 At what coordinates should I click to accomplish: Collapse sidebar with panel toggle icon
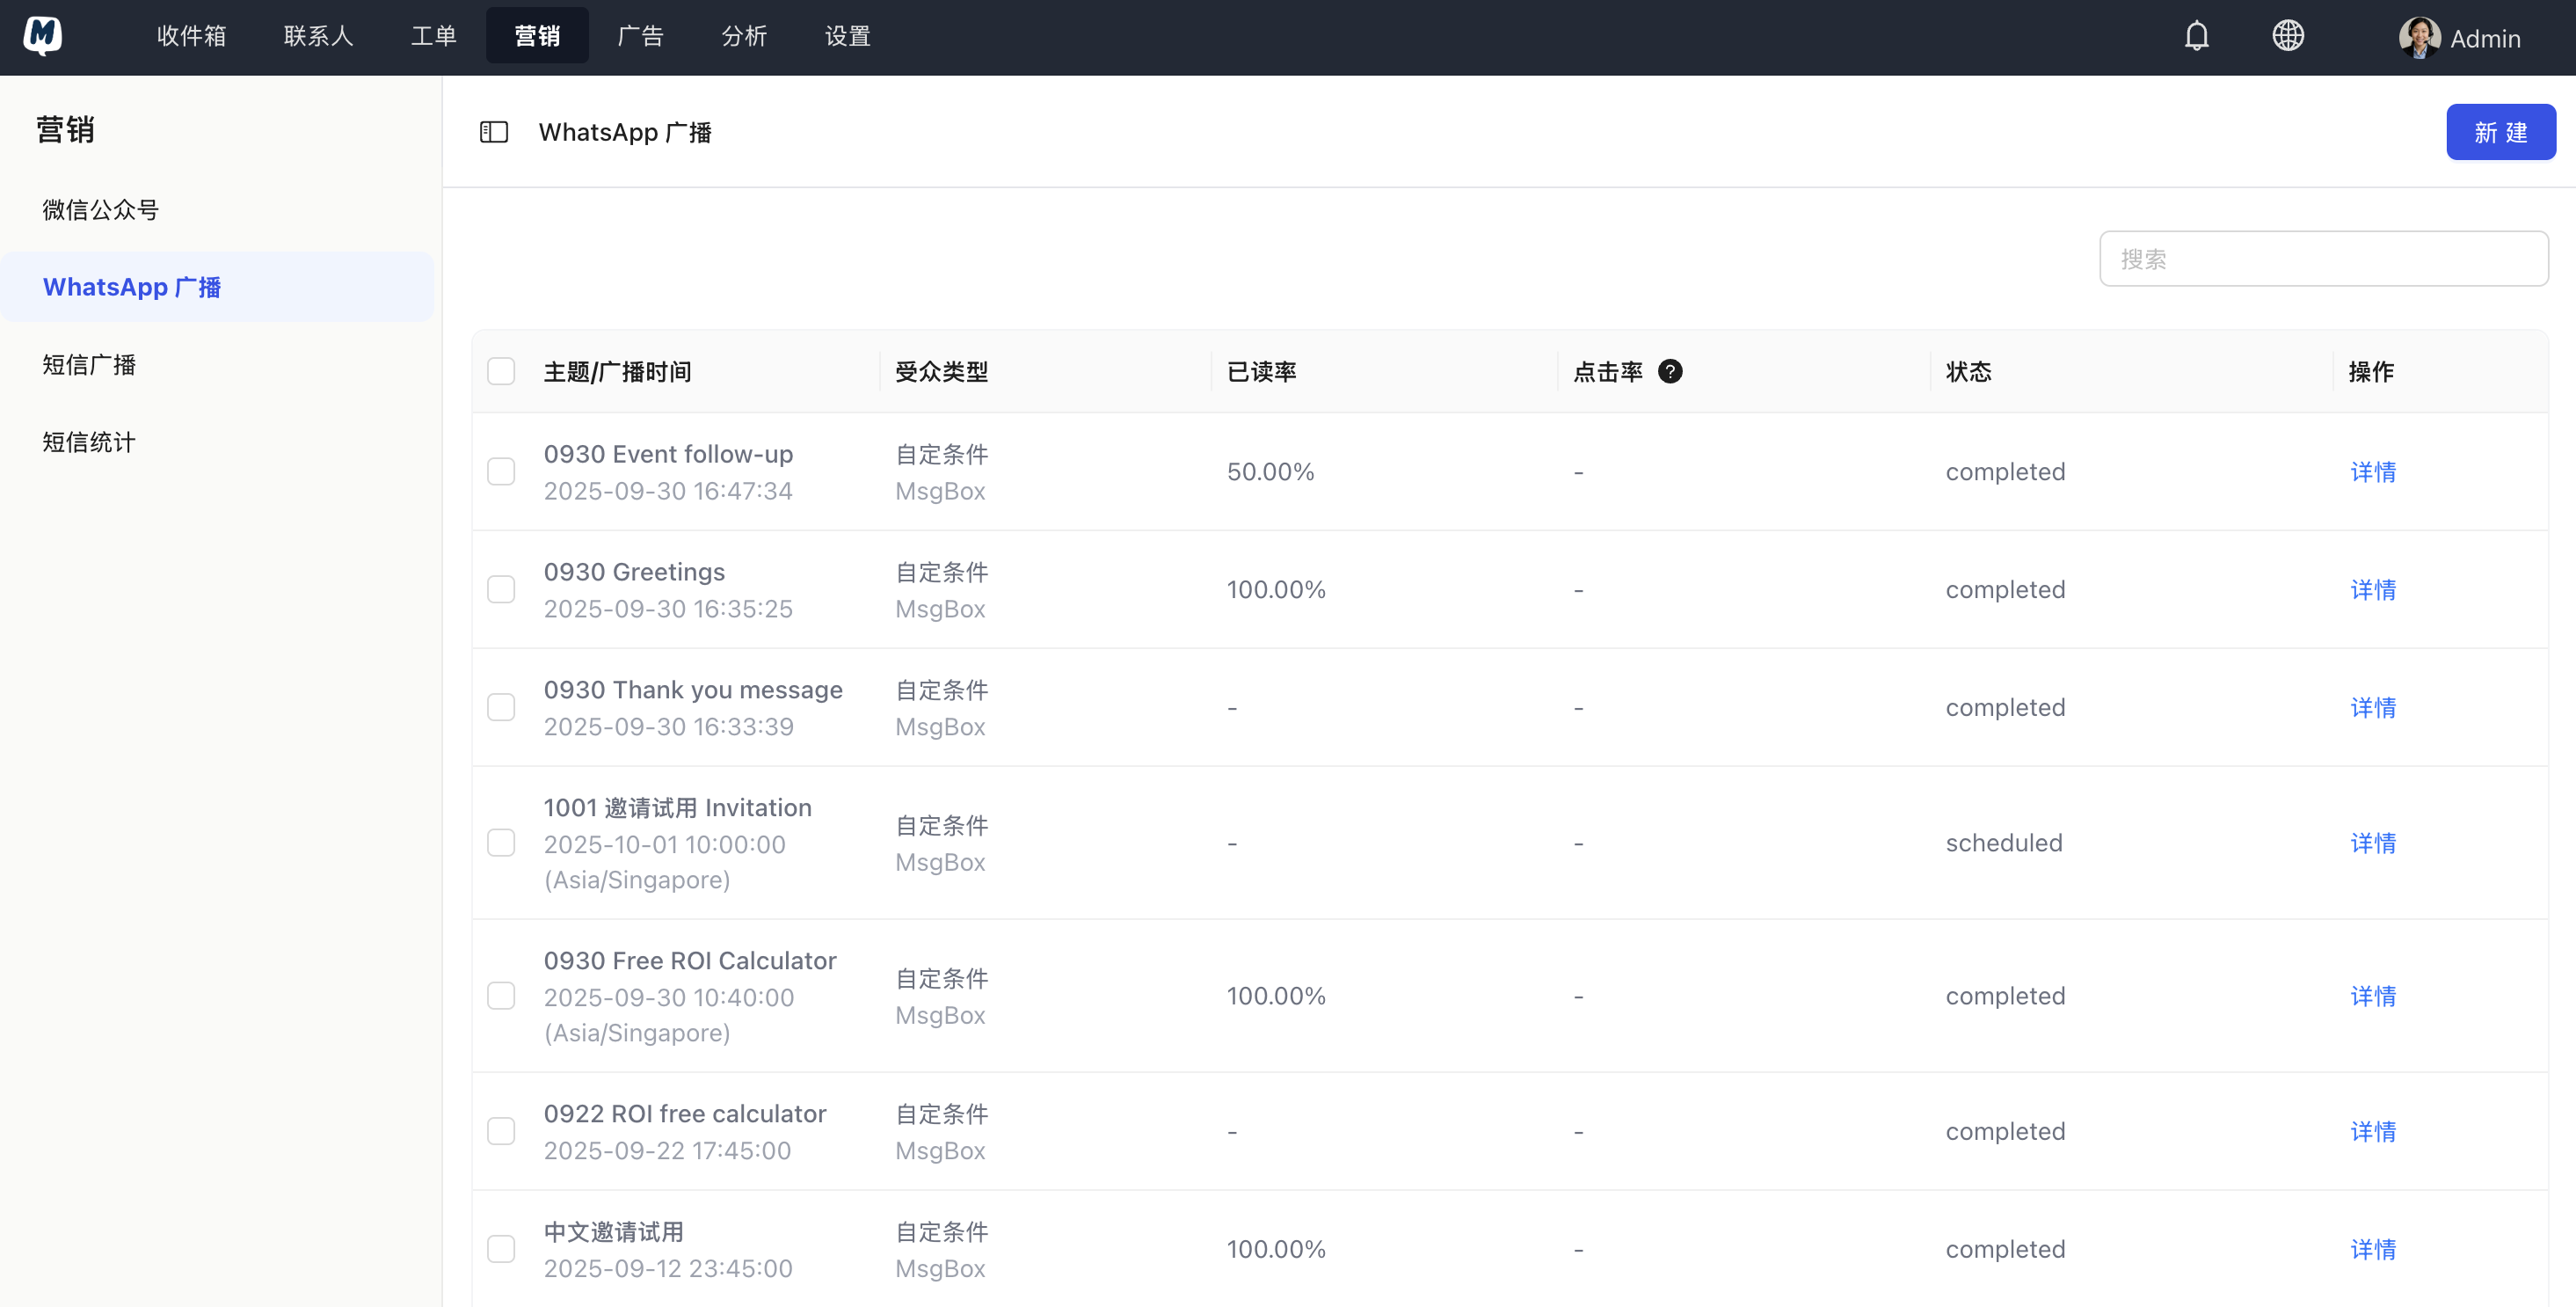(x=494, y=132)
